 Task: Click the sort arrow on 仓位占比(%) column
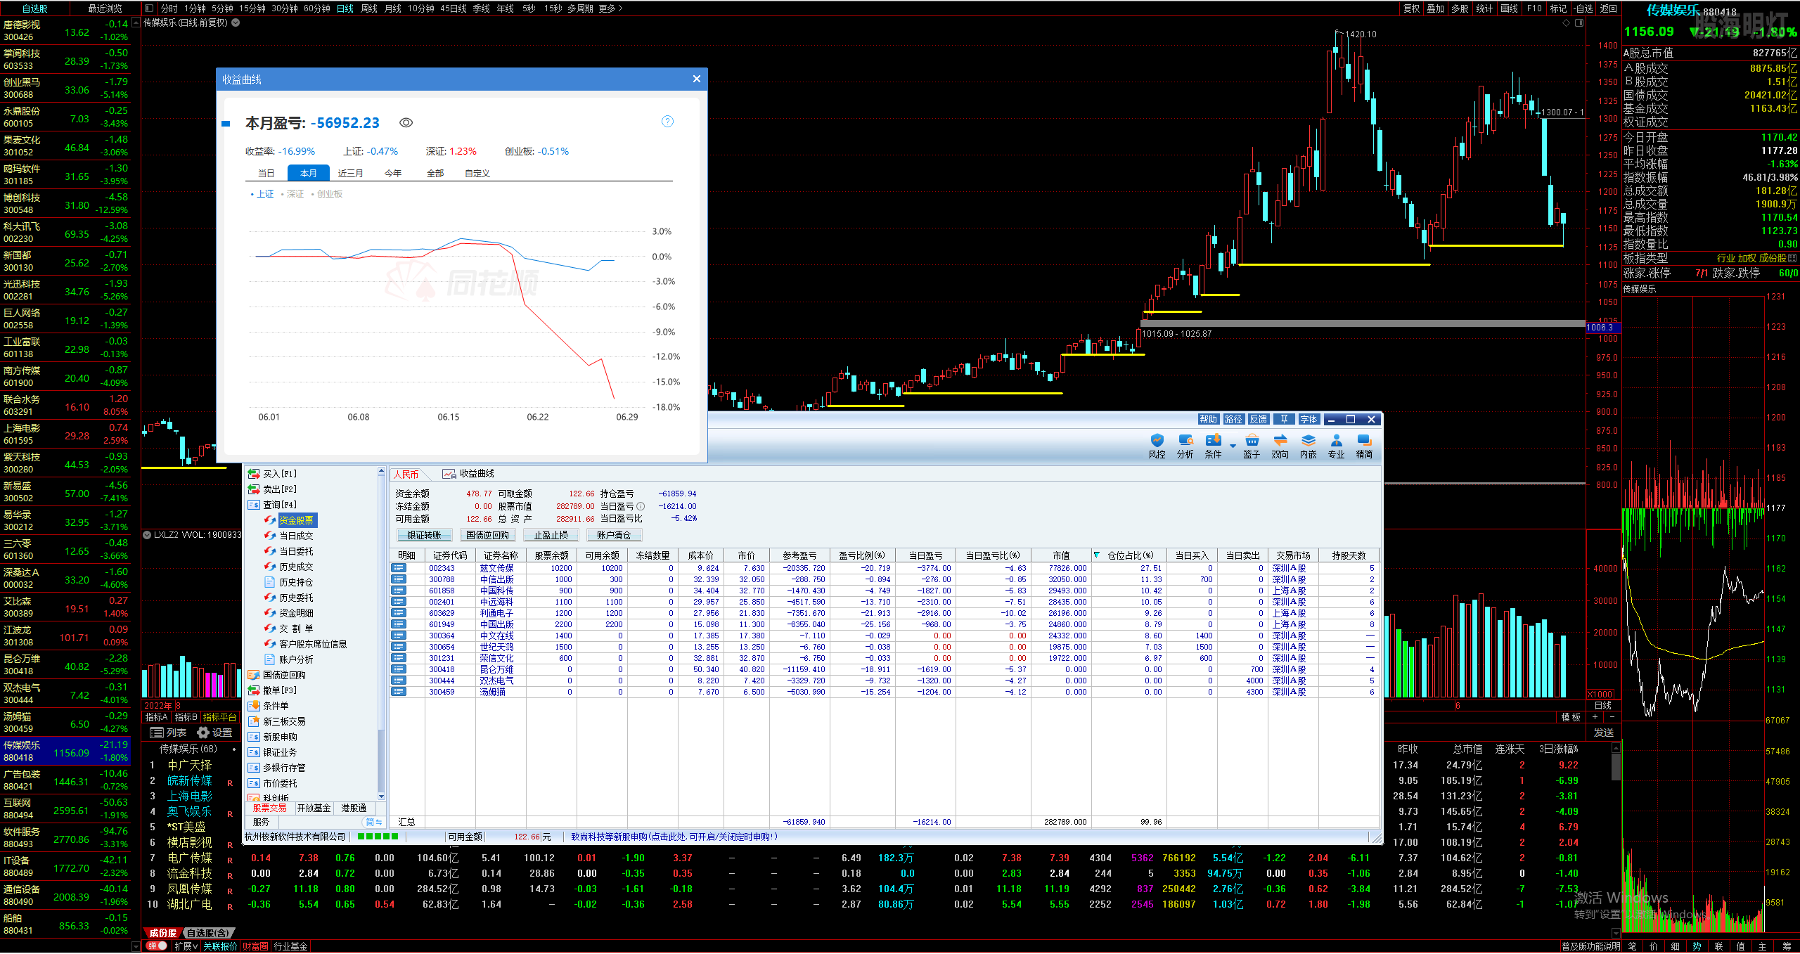tap(1096, 555)
